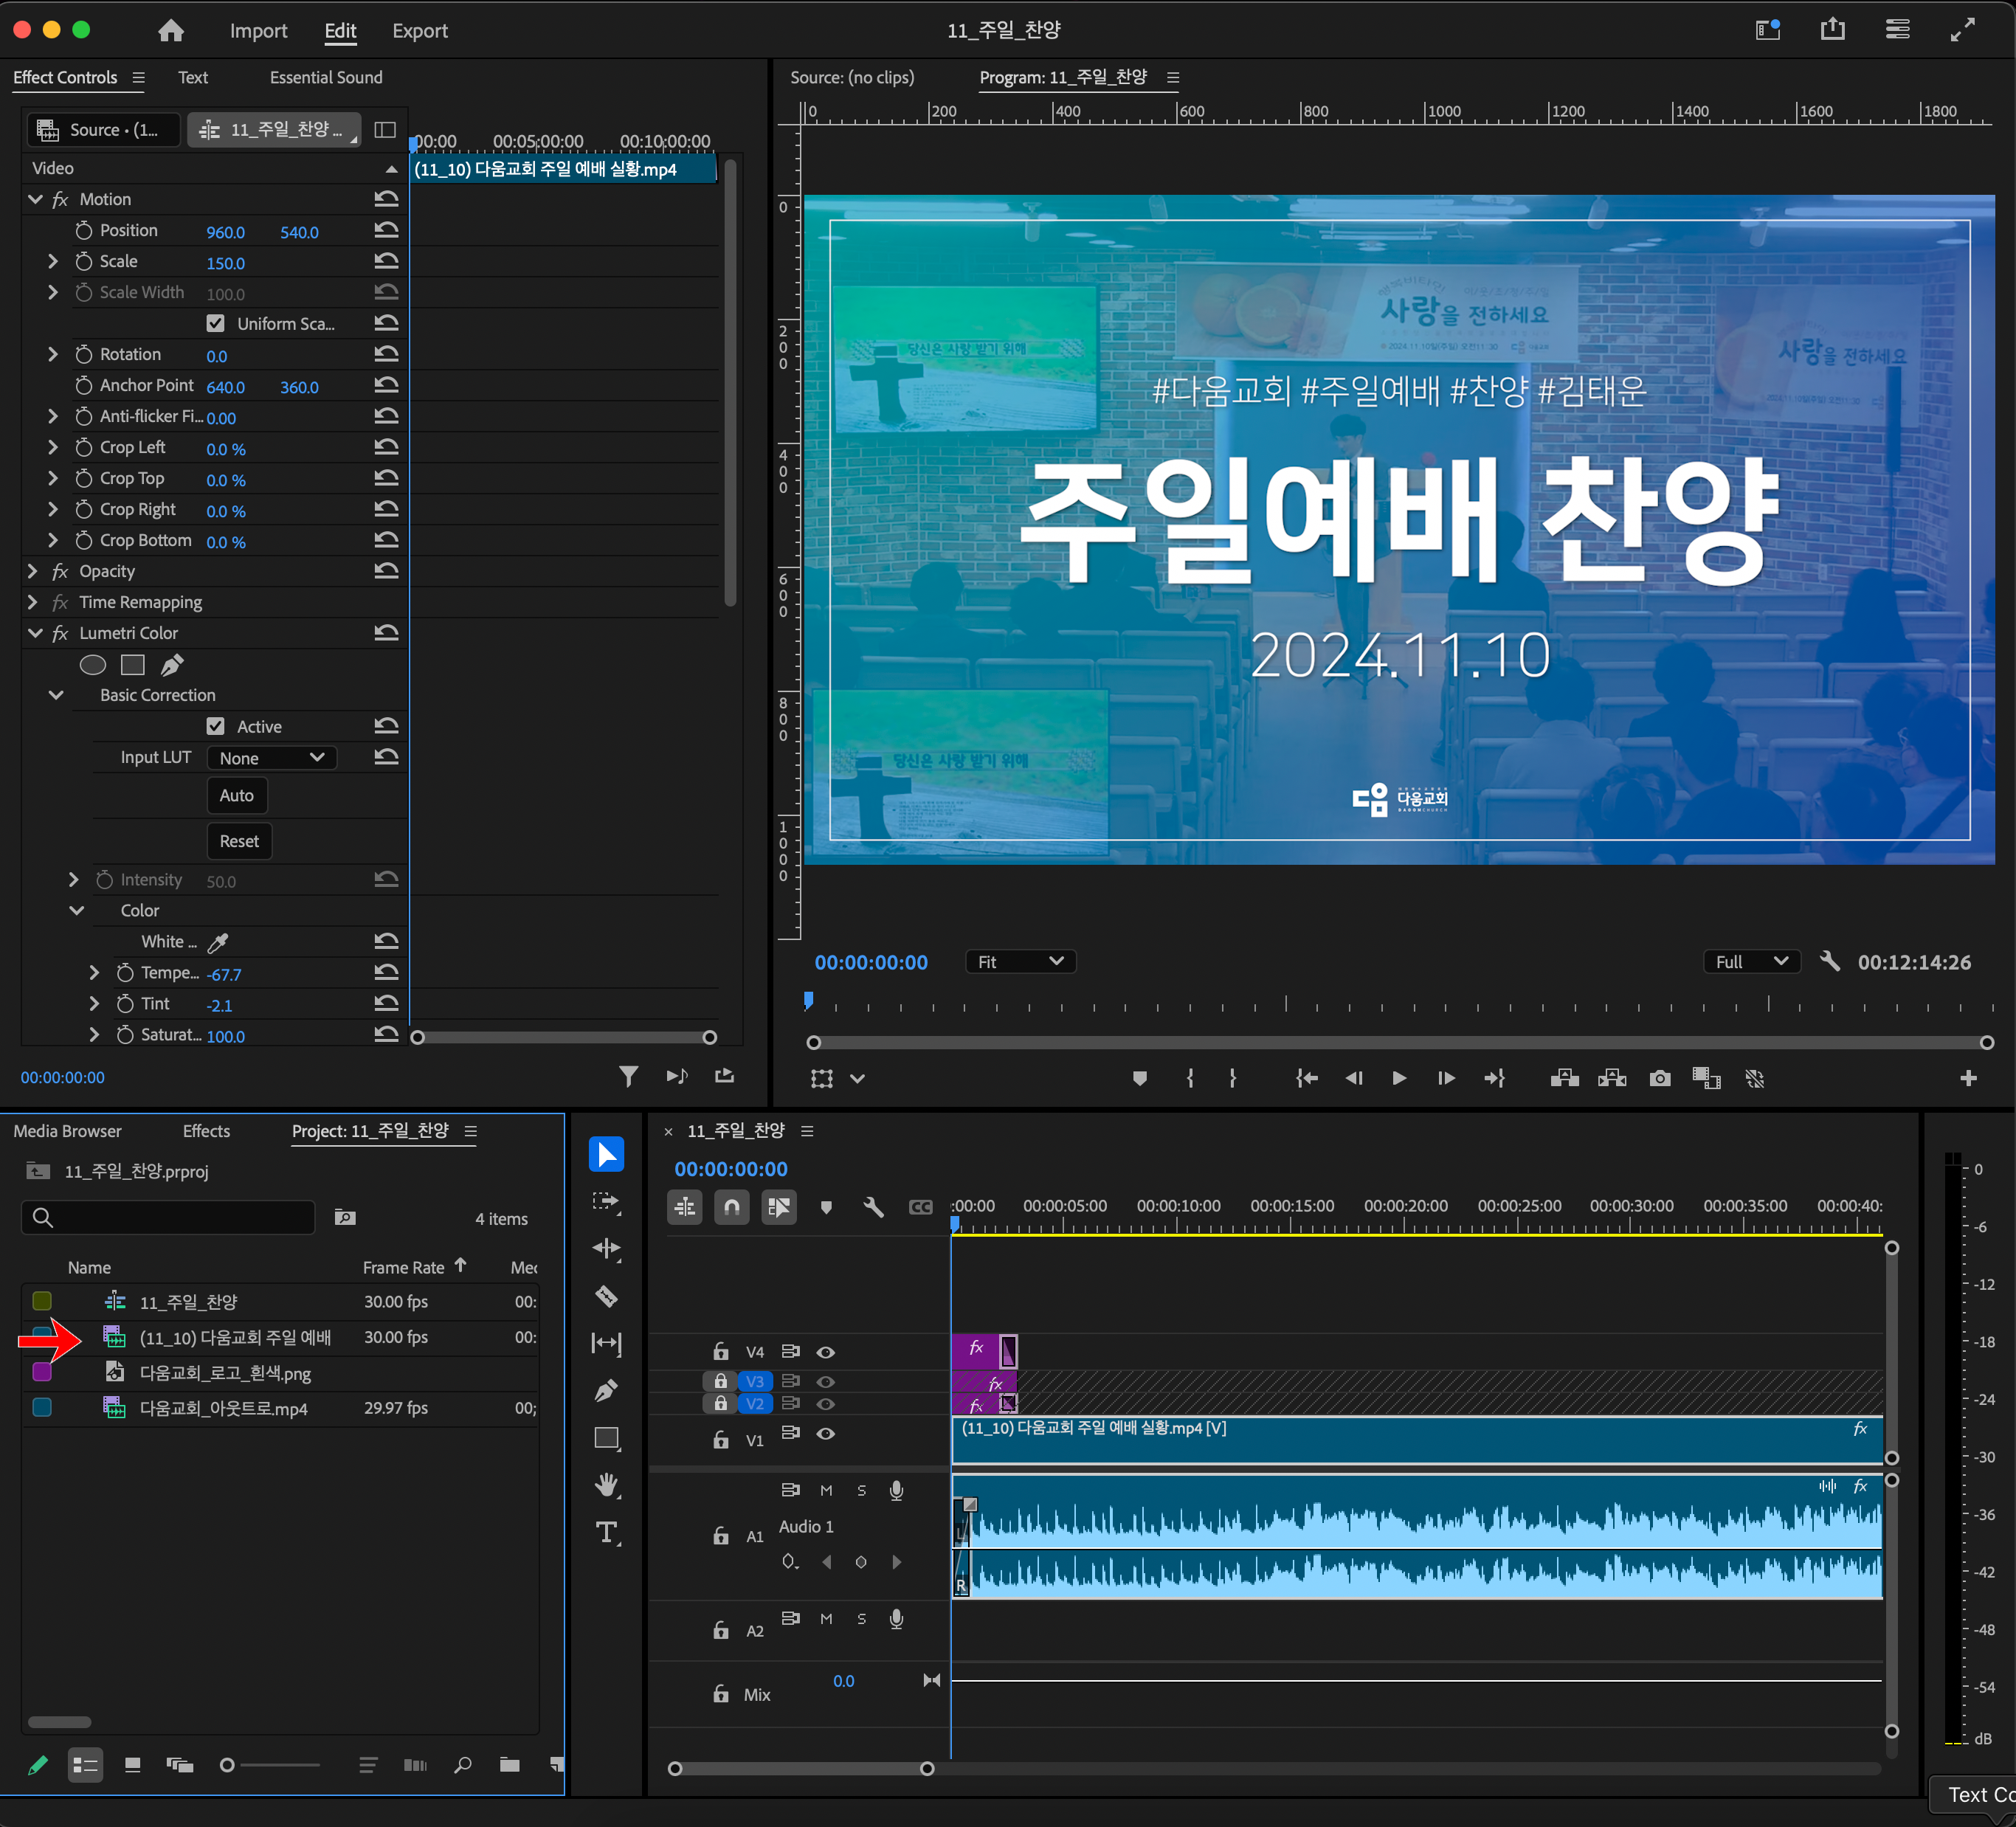Viewport: 2016px width, 1827px height.
Task: Expand the Opacity effect
Action: click(33, 571)
